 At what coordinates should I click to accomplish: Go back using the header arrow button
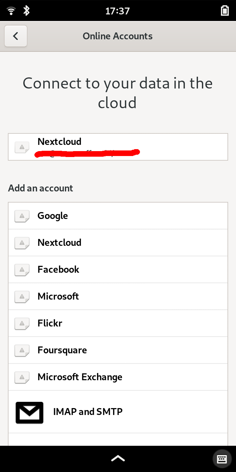pyautogui.click(x=16, y=36)
